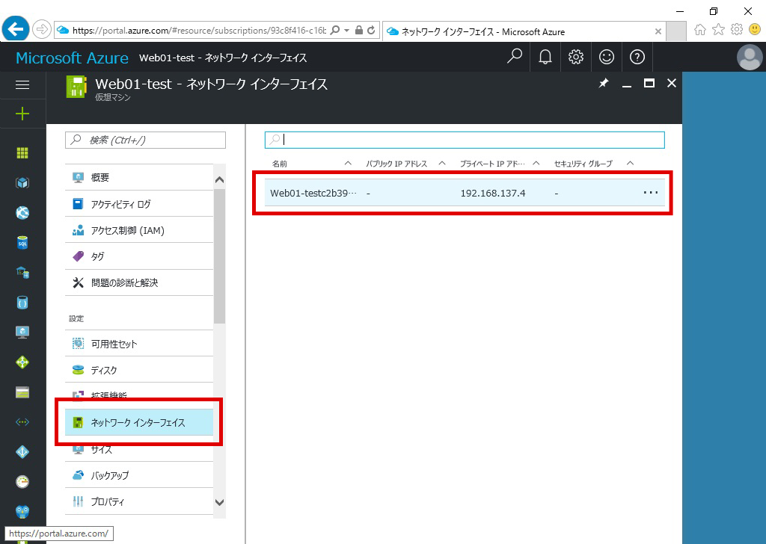Screen dimensions: 766x544
Task: Click the menu scrollbar up arrow
Action: pos(220,180)
